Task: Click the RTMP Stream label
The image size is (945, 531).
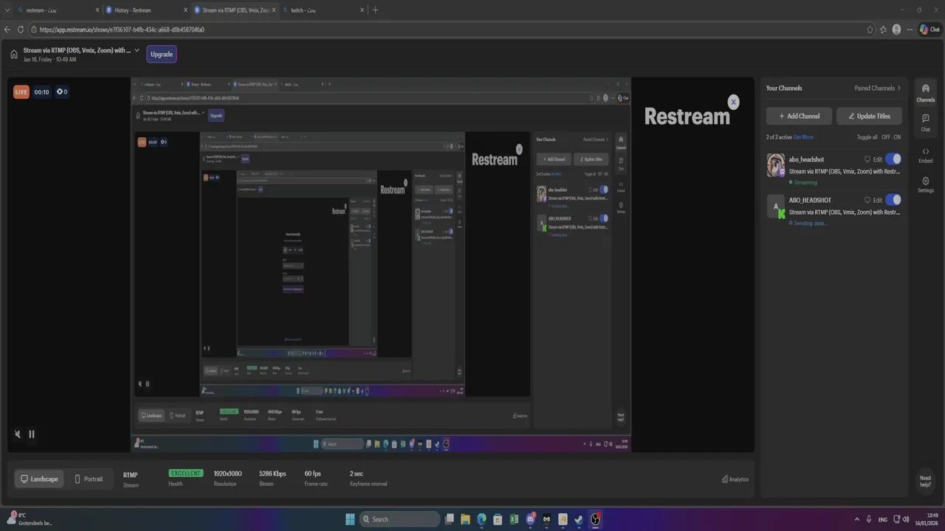Action: pyautogui.click(x=131, y=479)
